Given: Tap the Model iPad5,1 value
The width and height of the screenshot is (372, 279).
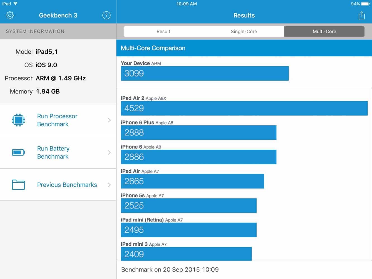Looking at the screenshot, I should click(x=47, y=52).
